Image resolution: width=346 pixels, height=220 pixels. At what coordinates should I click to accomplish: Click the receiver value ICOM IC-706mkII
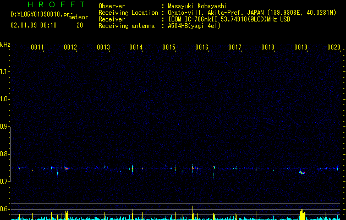pyautogui.click(x=193, y=19)
